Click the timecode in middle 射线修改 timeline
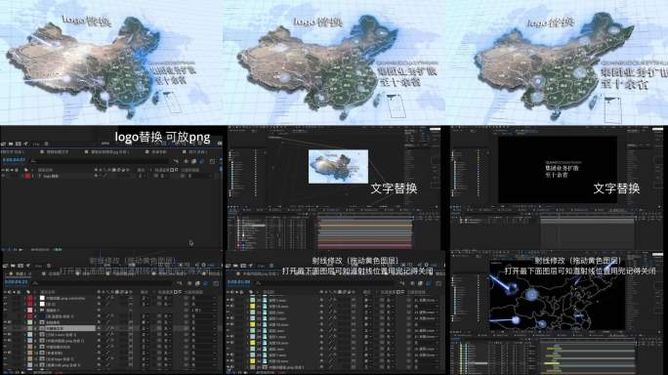 point(238,282)
